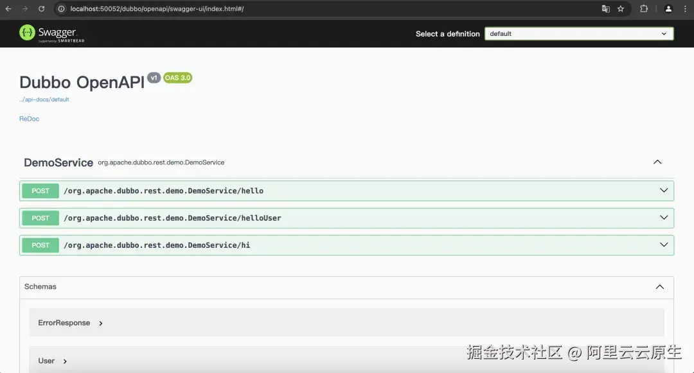Open the browser three-dot menu
The image size is (694, 373).
click(x=685, y=9)
